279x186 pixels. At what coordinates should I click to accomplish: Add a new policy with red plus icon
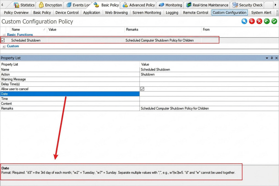[252, 21]
